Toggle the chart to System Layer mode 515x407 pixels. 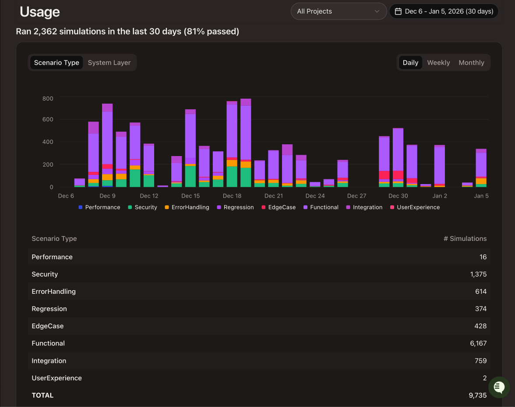[x=109, y=63]
